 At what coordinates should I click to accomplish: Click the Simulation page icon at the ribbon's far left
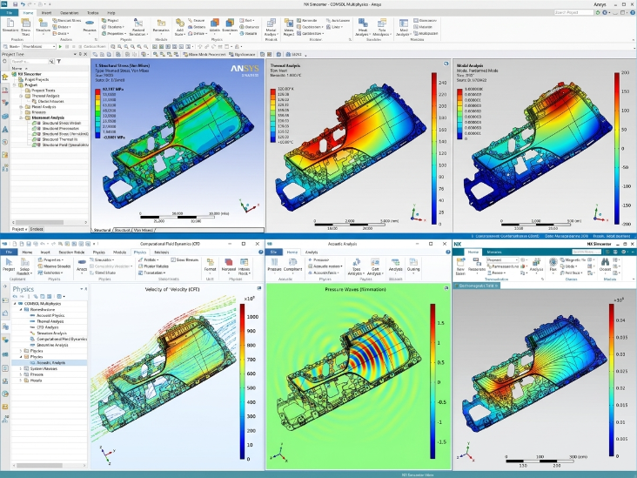(x=10, y=24)
